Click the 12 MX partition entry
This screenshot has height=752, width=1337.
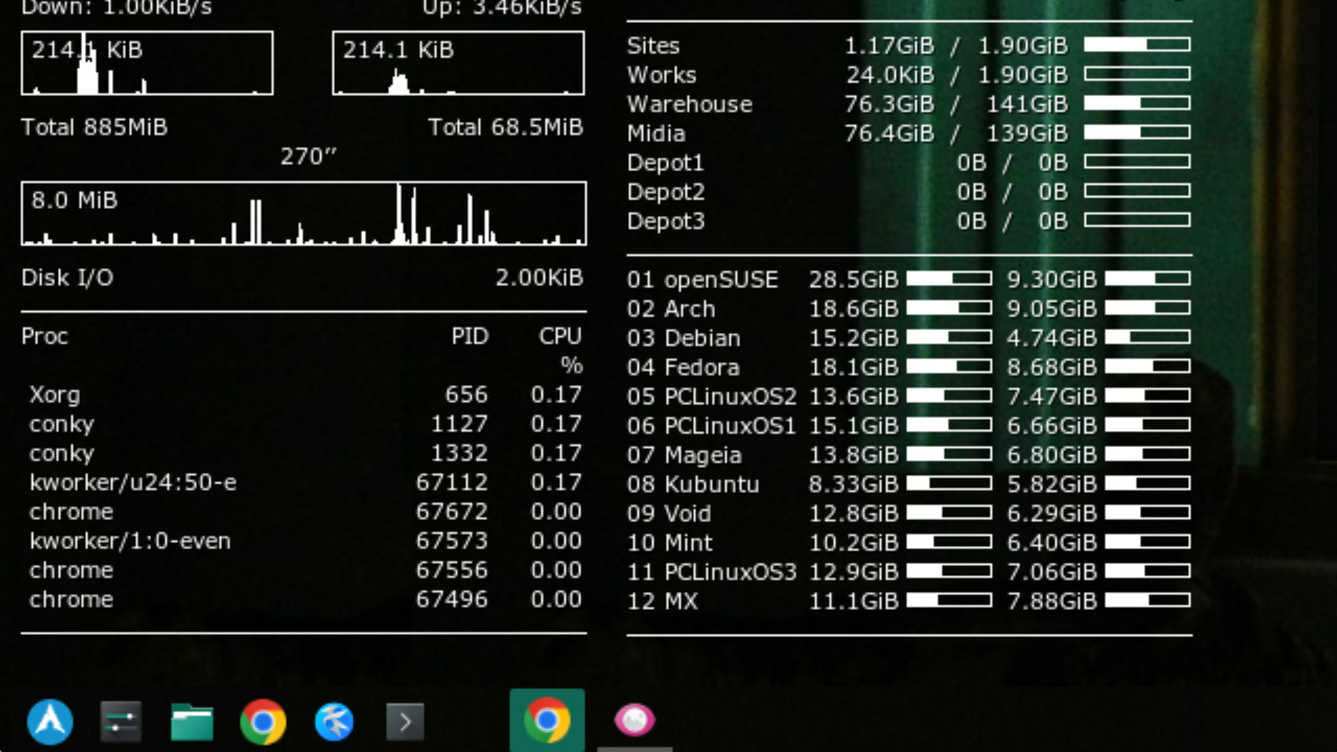point(662,601)
